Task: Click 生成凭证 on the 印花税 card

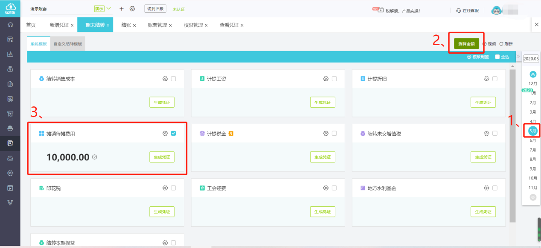Action: pos(162,211)
